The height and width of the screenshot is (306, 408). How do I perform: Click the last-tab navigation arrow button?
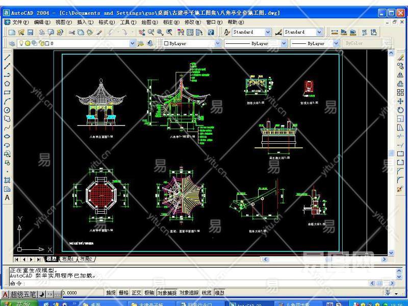[x=39, y=259]
